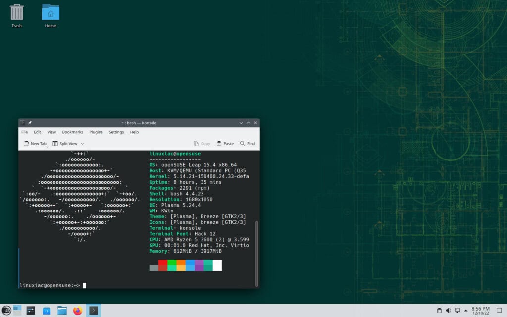507x317 pixels.
Task: Click the white color block in neofetch output
Action: click(x=217, y=265)
